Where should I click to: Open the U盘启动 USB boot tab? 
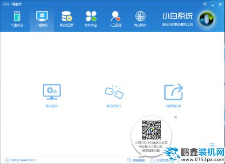17,19
